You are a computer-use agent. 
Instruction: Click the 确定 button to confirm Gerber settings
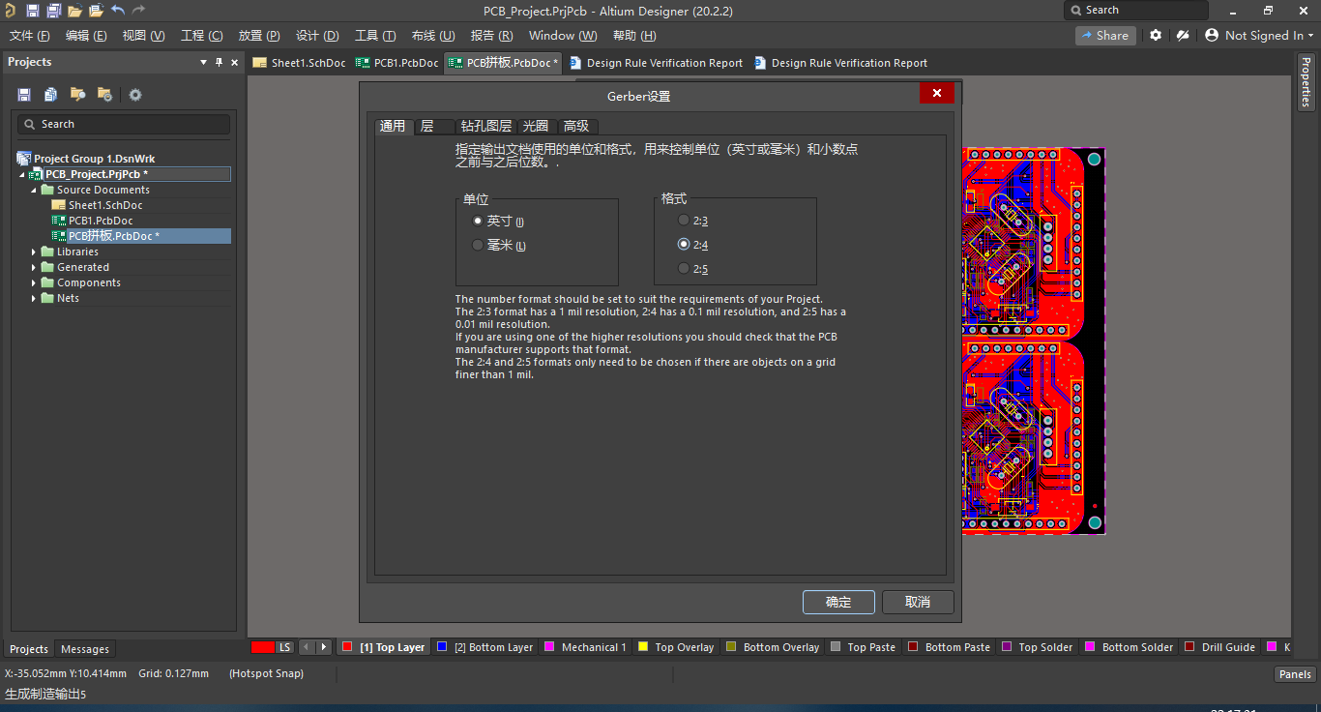837,601
